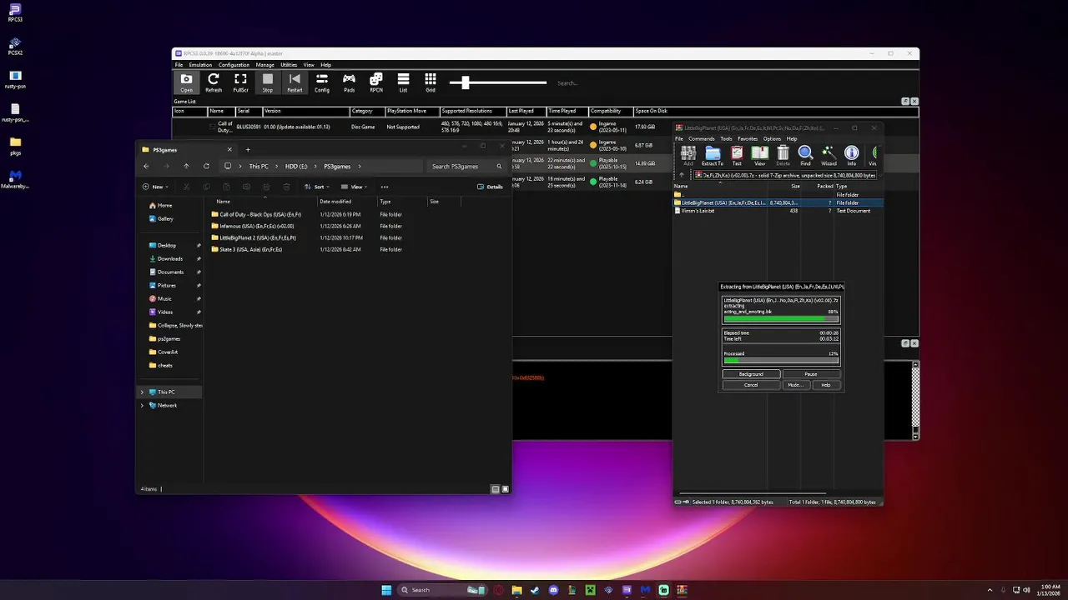Click Help in the extraction dialog
1068x600 pixels.
[826, 385]
